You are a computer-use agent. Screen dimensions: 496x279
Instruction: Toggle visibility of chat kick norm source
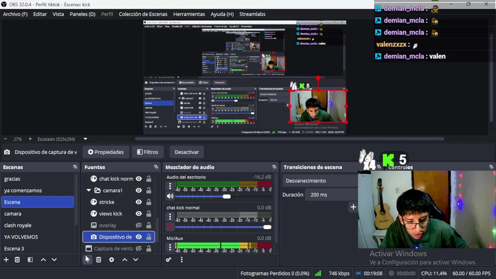139,179
